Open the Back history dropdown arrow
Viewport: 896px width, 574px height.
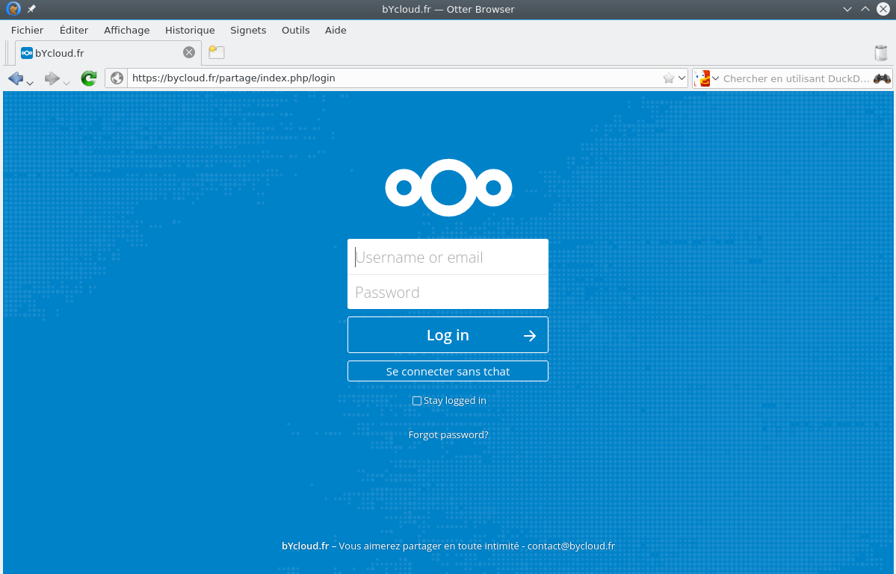[x=30, y=83]
